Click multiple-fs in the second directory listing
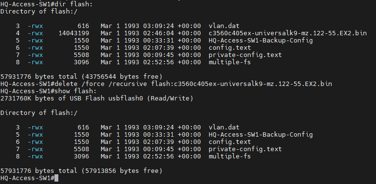The width and height of the screenshot is (376, 184). point(229,156)
